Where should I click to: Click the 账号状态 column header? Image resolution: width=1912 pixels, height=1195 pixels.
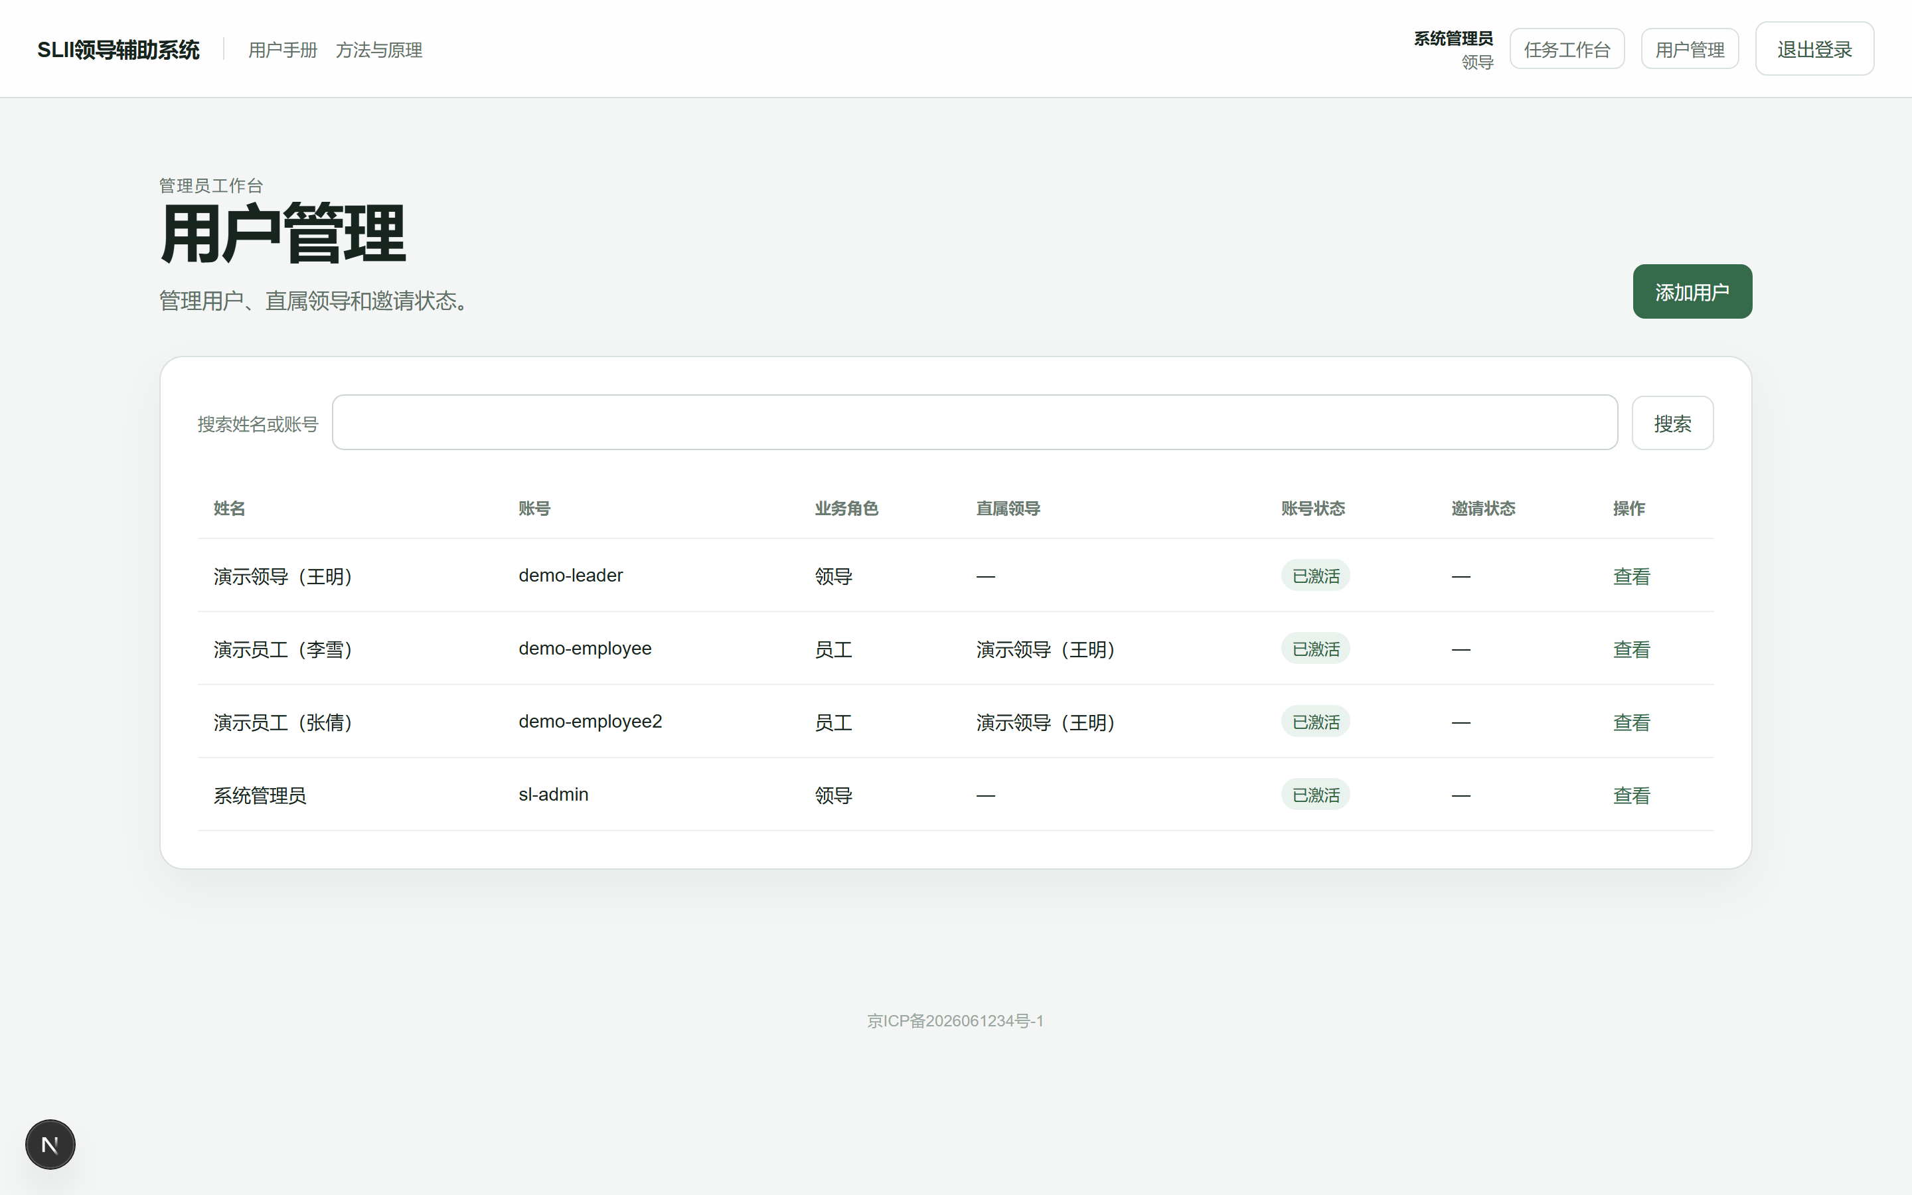tap(1313, 508)
